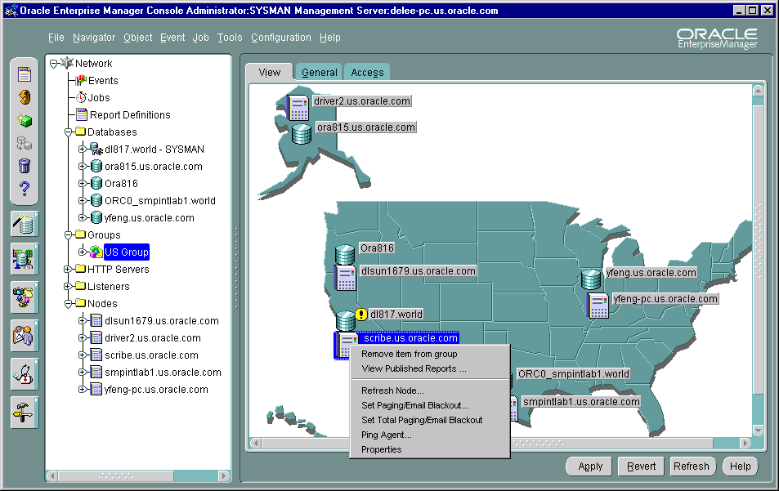The width and height of the screenshot is (779, 491).
Task: Open the Configuration menu
Action: [x=280, y=38]
